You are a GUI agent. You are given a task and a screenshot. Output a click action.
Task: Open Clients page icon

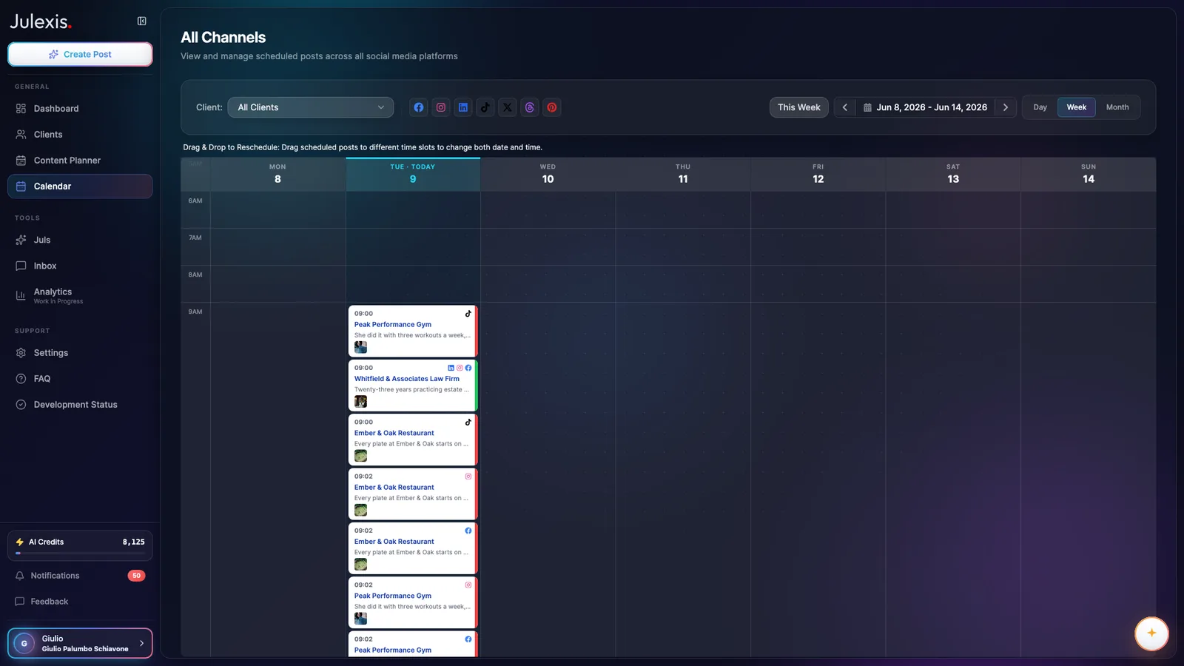pyautogui.click(x=21, y=135)
